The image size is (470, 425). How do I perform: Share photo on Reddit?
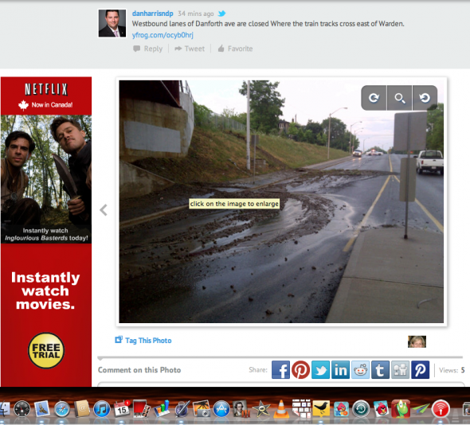[360, 370]
